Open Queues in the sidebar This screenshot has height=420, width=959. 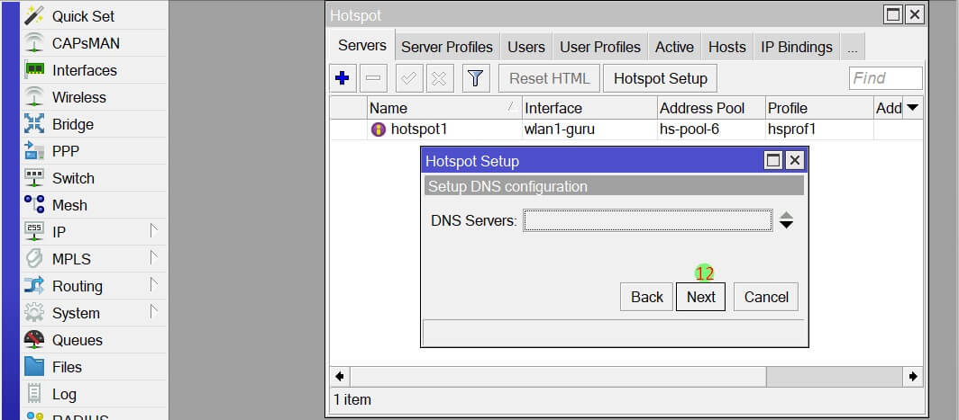(77, 340)
